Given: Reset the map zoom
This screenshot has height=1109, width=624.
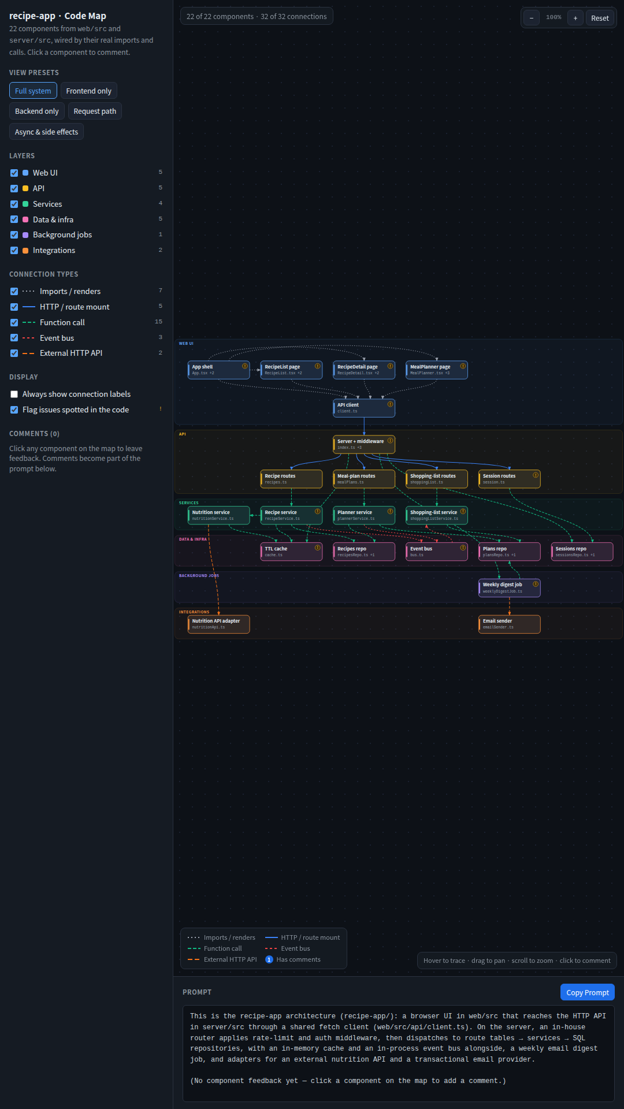Looking at the screenshot, I should point(600,18).
